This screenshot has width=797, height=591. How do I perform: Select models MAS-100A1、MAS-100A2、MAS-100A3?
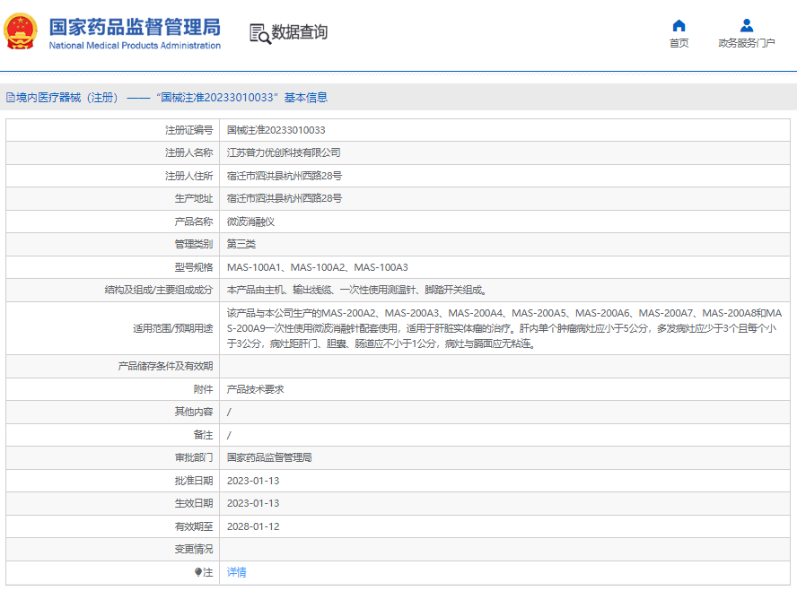[x=317, y=267]
